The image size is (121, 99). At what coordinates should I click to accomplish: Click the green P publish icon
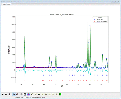(x=60, y=94)
